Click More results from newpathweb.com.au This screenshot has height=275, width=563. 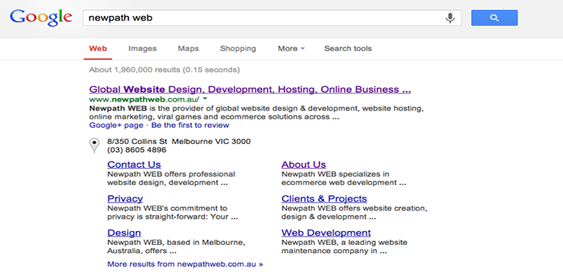185,264
